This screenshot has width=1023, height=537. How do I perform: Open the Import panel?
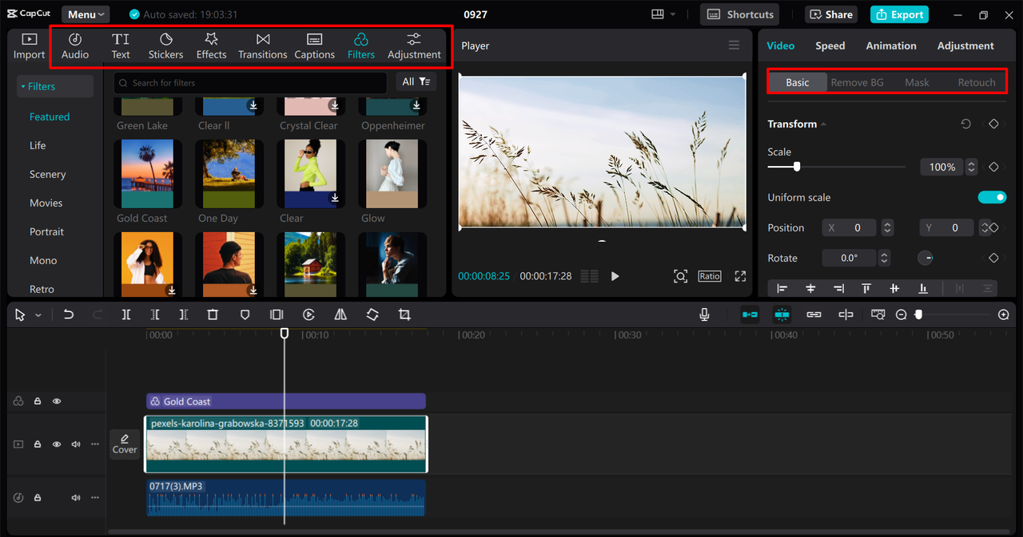pos(29,46)
